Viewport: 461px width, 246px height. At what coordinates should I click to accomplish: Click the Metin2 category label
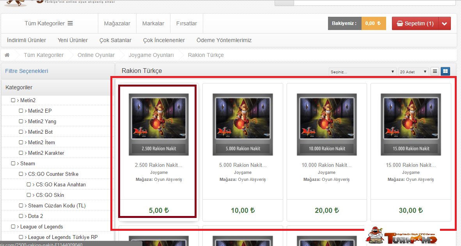pos(28,100)
